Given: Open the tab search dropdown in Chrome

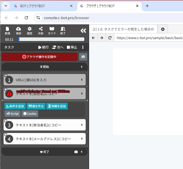Looking at the screenshot, I should pyautogui.click(x=6, y=6).
